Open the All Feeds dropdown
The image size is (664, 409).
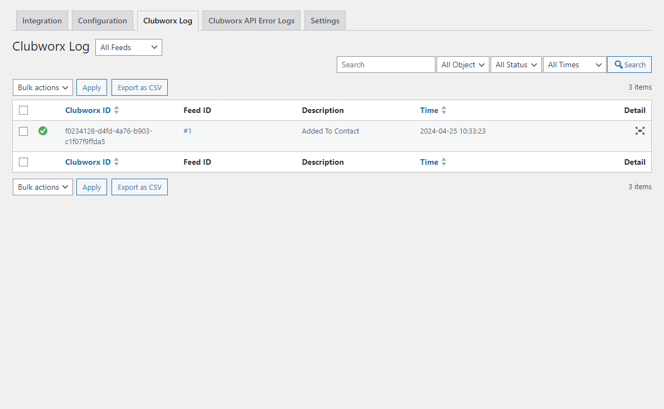coord(129,47)
